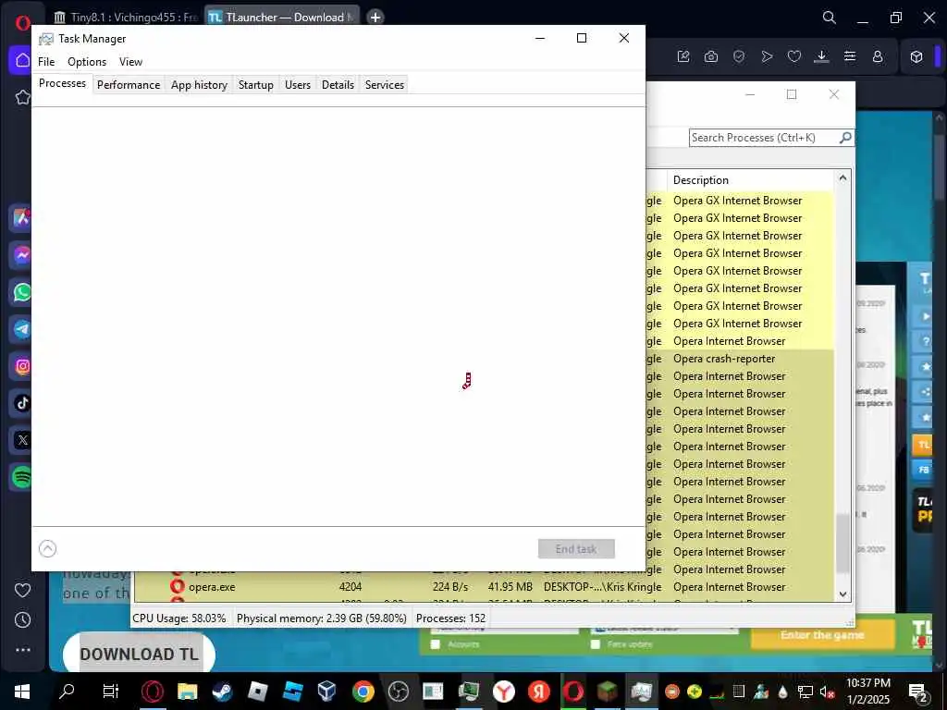Switch to the Users tab

[298, 85]
